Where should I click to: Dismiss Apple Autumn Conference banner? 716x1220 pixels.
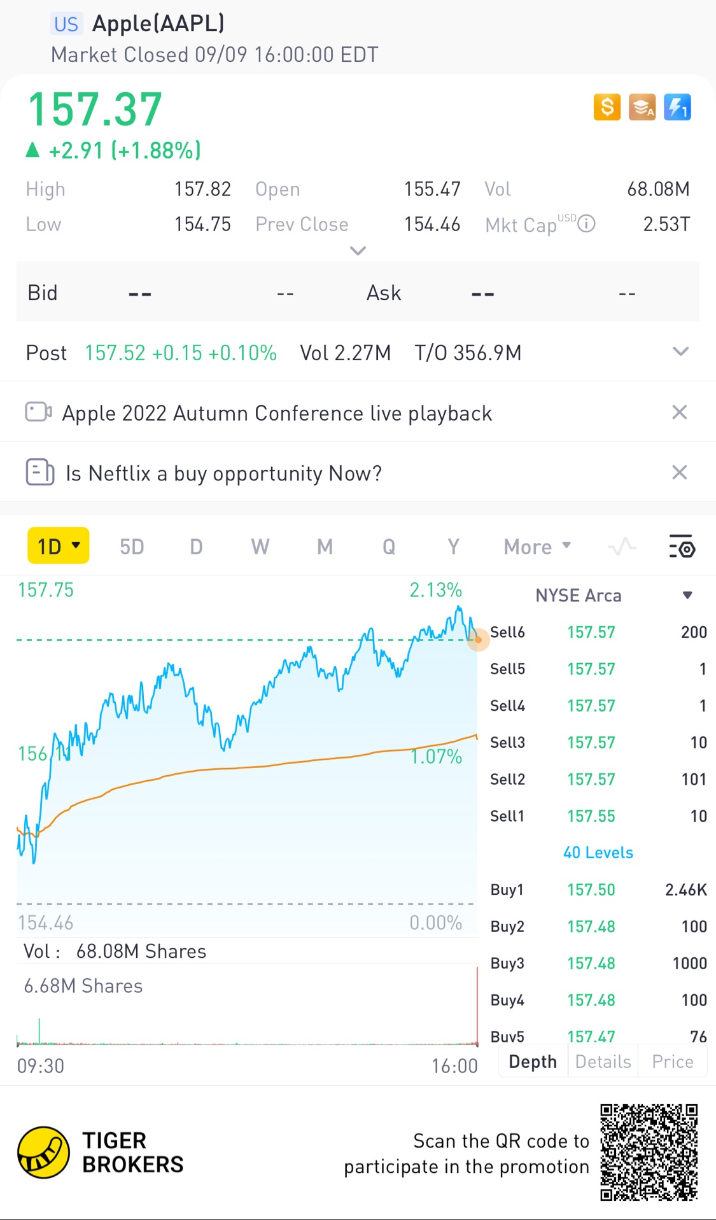point(679,412)
